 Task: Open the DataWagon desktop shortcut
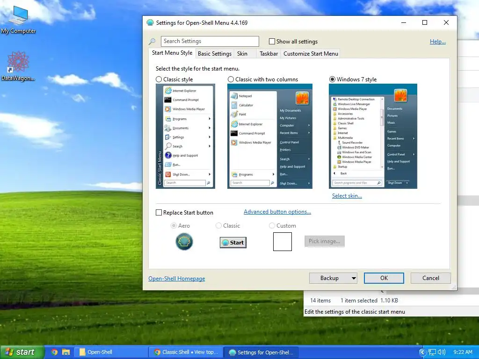18,65
